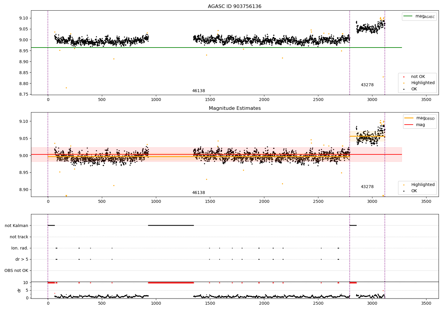Click obsid label 46138 in Magnitude Estimates plot
The height and width of the screenshot is (310, 443).
click(198, 193)
